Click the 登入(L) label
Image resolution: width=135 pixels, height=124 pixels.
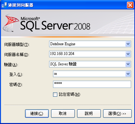tap(16, 75)
